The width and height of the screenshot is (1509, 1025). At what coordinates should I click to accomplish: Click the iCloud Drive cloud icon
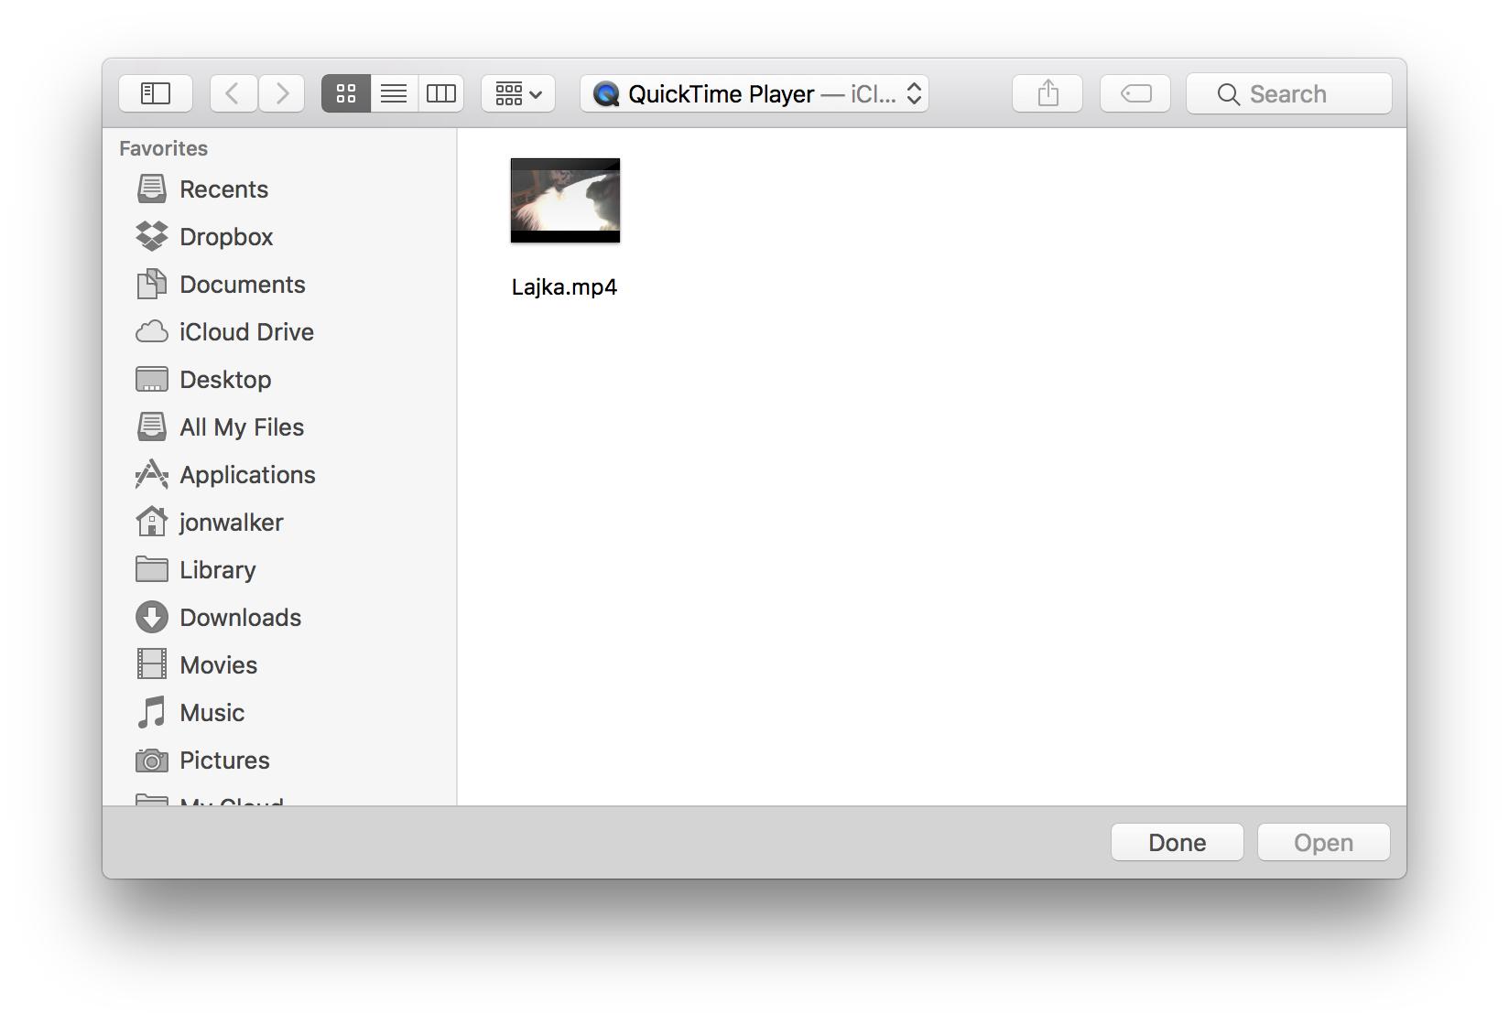coord(152,331)
